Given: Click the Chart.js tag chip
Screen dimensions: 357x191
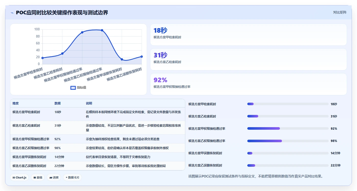Looking at the screenshot, I should (x=19, y=177).
